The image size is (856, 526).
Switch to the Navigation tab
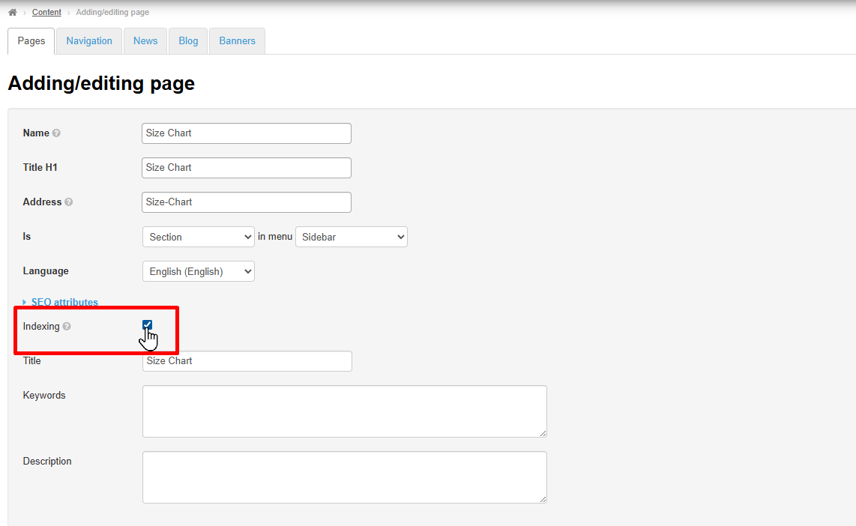click(x=89, y=41)
